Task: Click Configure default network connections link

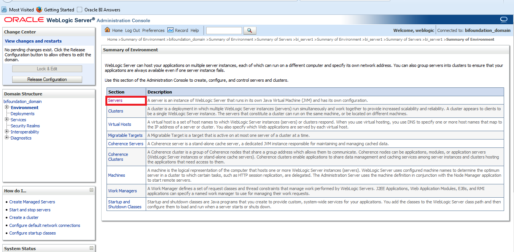Action: point(45,225)
